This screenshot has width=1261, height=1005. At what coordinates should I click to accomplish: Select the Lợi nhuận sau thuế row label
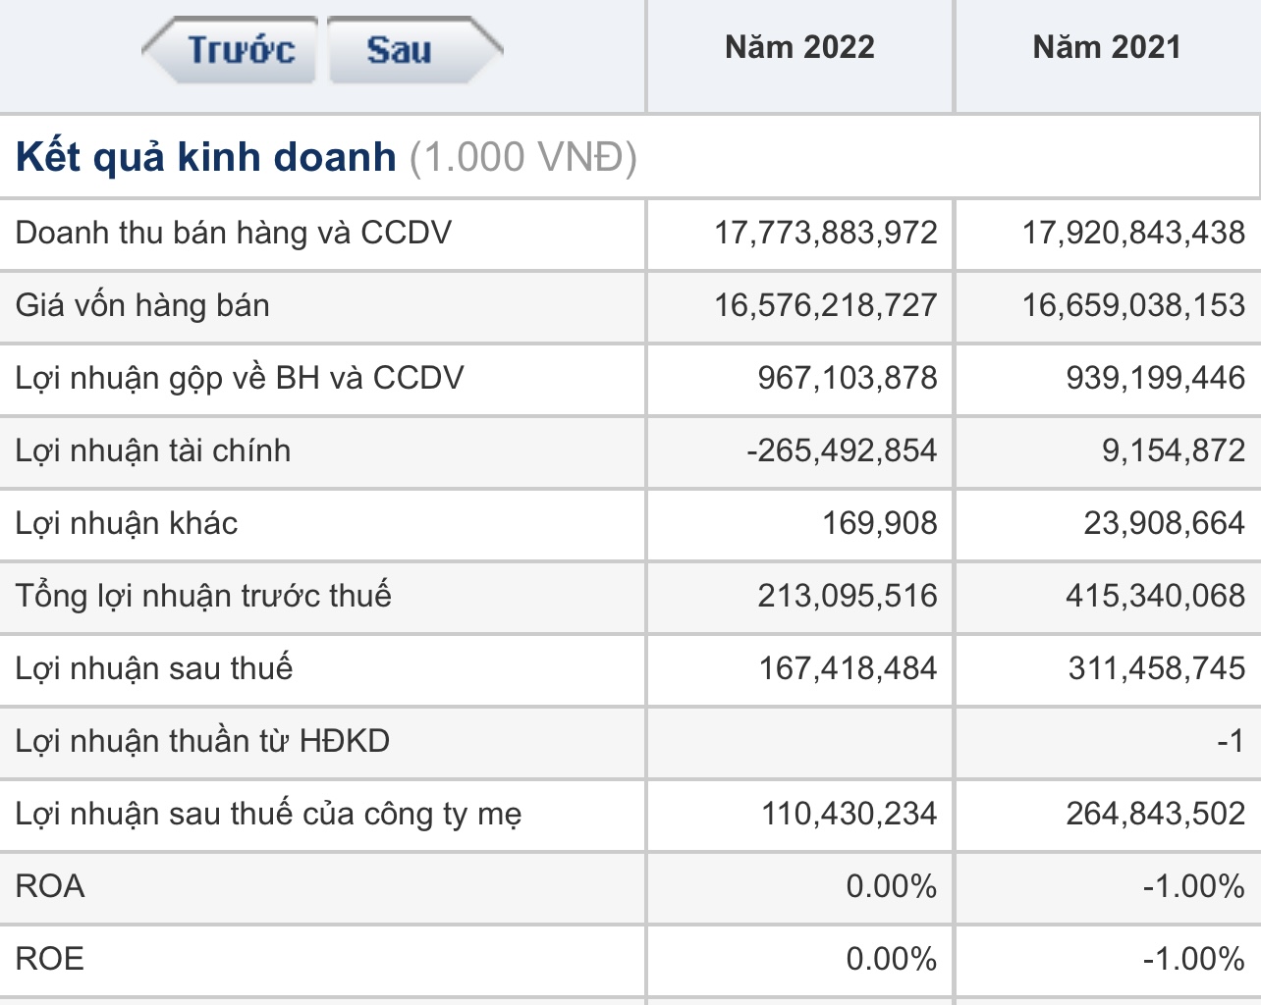pyautogui.click(x=154, y=668)
